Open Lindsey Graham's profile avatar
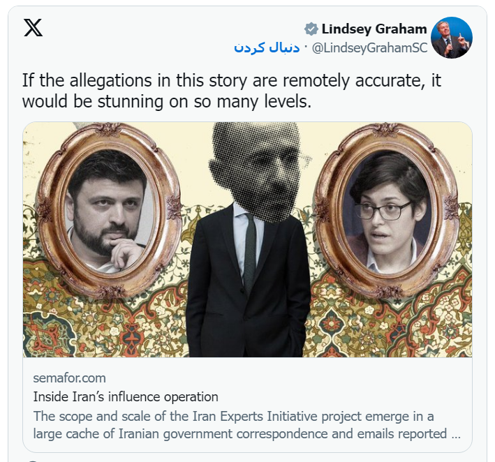 pos(452,38)
